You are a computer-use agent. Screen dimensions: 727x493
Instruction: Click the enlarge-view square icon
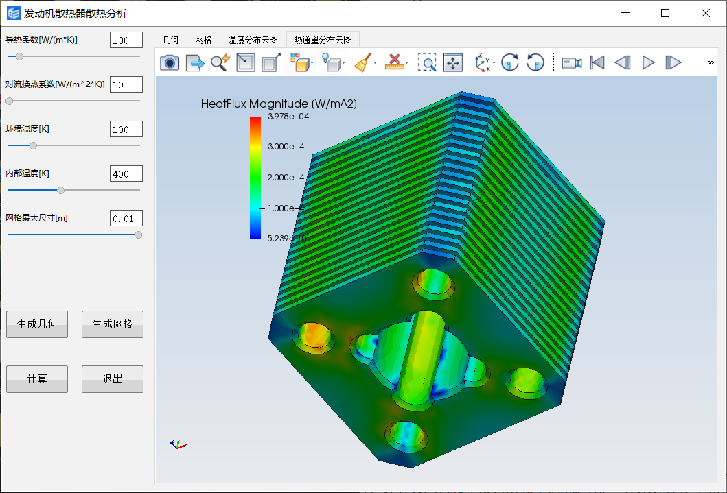270,62
